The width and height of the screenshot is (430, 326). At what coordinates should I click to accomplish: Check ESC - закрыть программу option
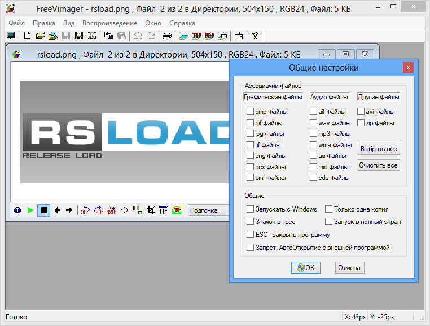(x=250, y=235)
